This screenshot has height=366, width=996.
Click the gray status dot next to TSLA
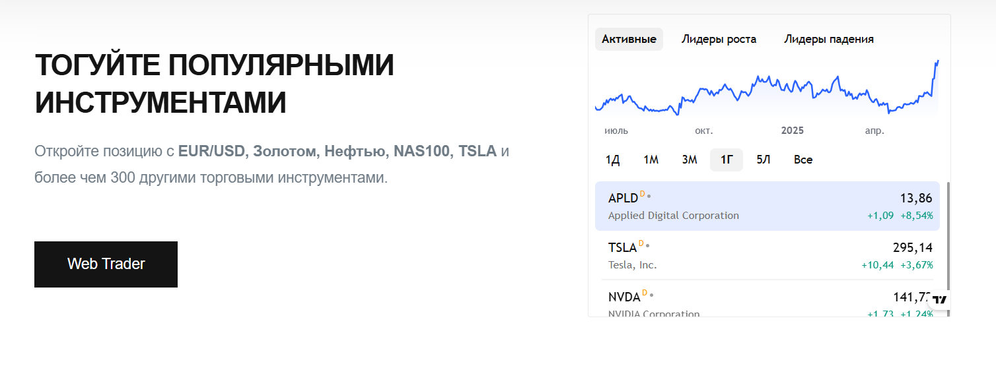(x=648, y=245)
